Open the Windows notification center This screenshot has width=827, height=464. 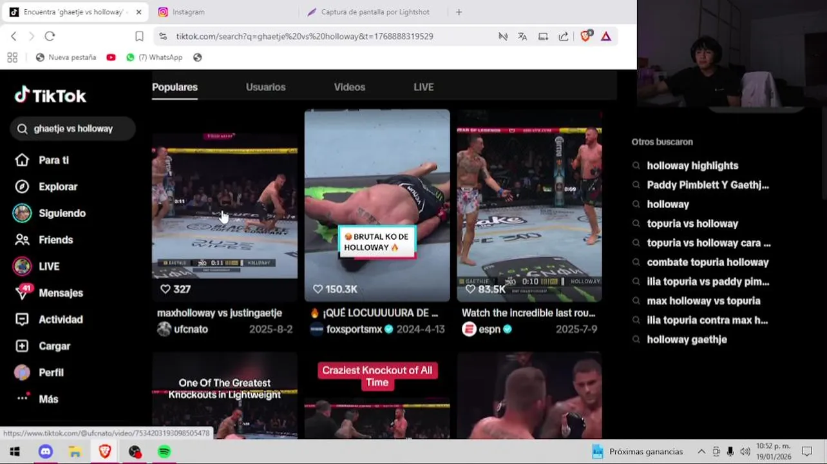pos(807,452)
